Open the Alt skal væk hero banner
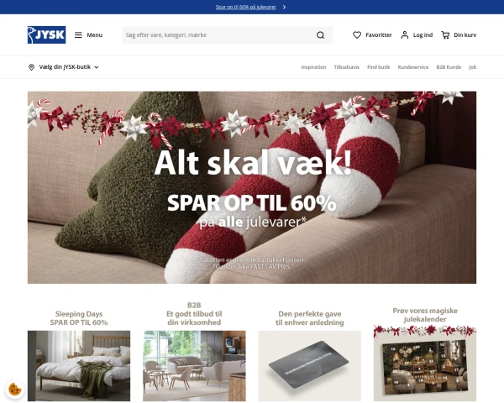Viewport: 504px width, 403px height. [252, 187]
